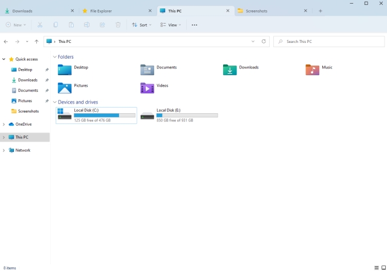Click the pin icon beside sidebar Downloads
Viewport: 387px width, 271px height.
click(x=47, y=80)
